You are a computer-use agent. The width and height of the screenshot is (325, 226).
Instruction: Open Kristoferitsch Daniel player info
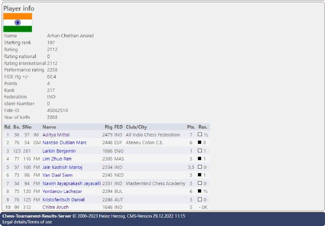coord(63,200)
